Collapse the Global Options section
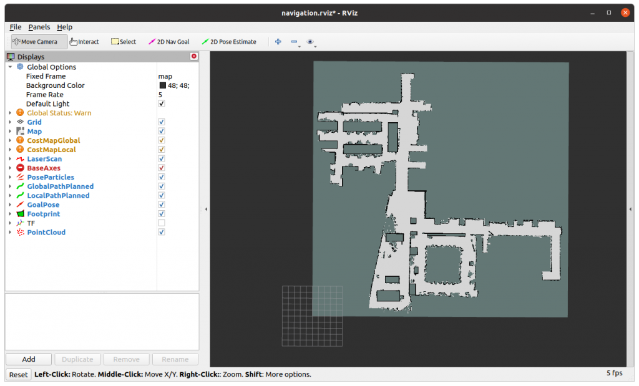The image size is (639, 386). pos(10,67)
